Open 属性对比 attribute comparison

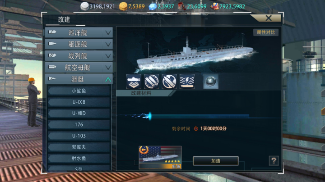tap(266, 32)
